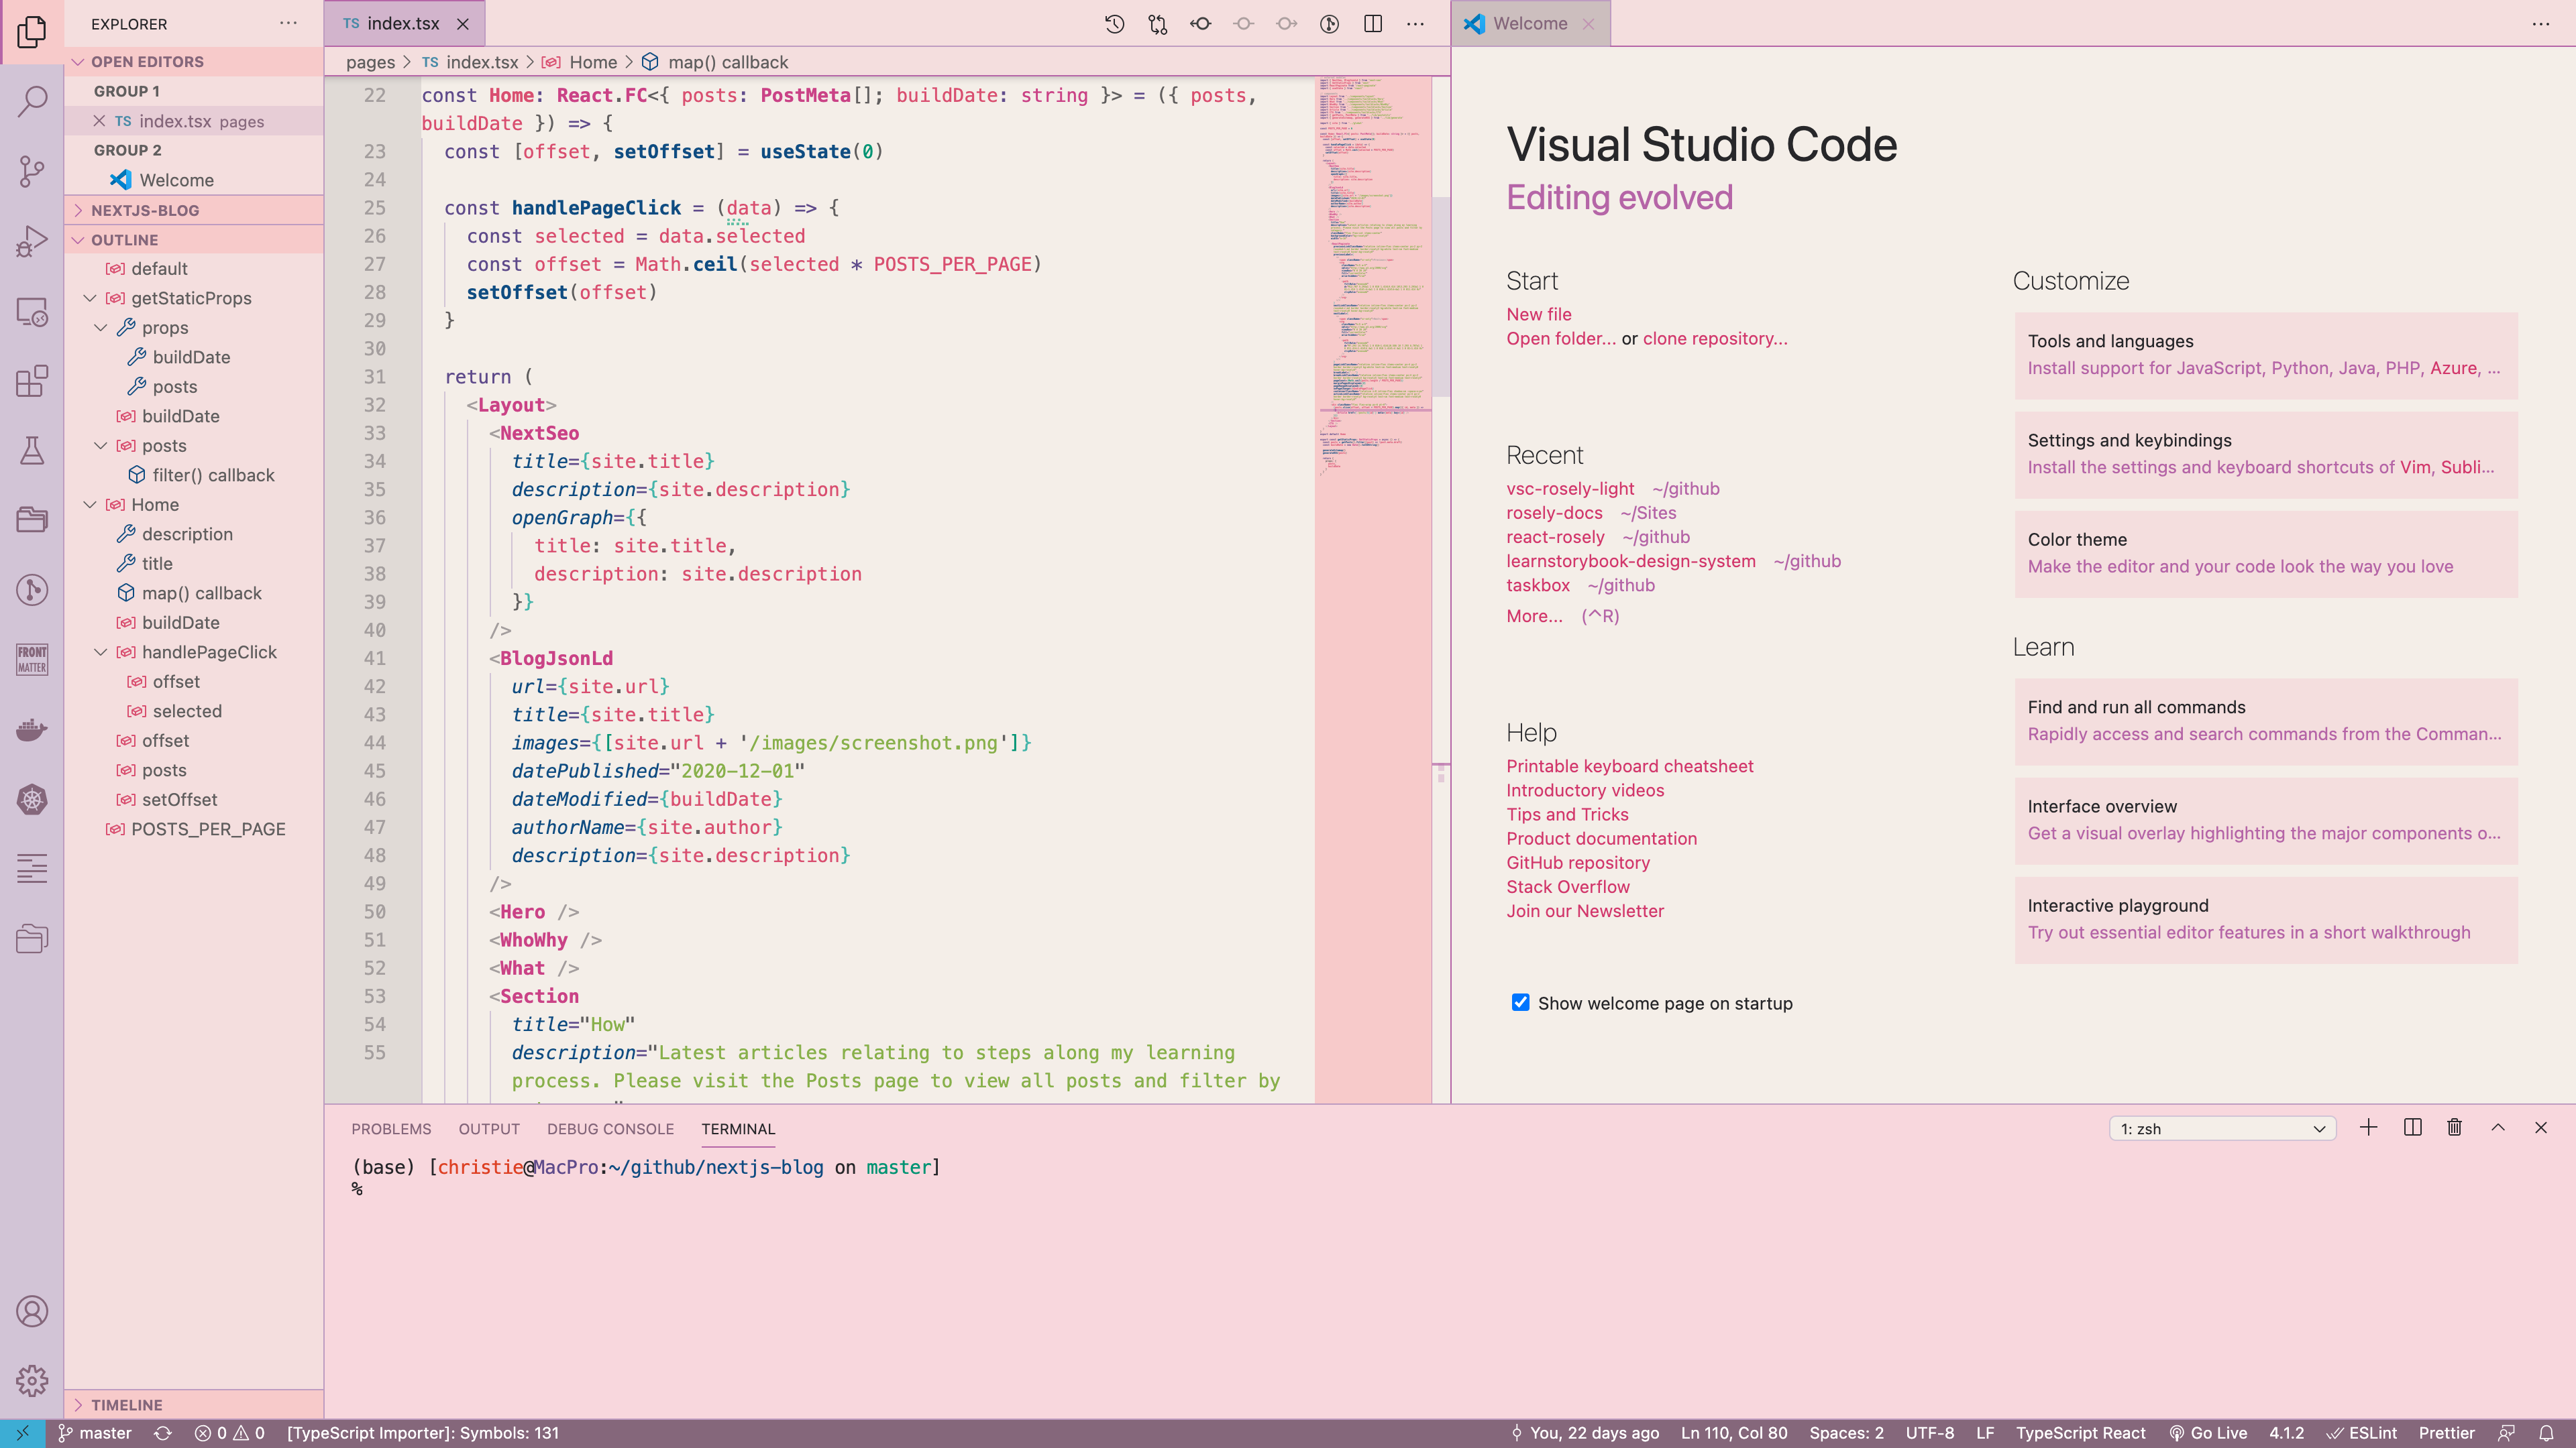Open the terminal selector dropdown showing 1: zsh
The height and width of the screenshot is (1448, 2576).
tap(2222, 1128)
